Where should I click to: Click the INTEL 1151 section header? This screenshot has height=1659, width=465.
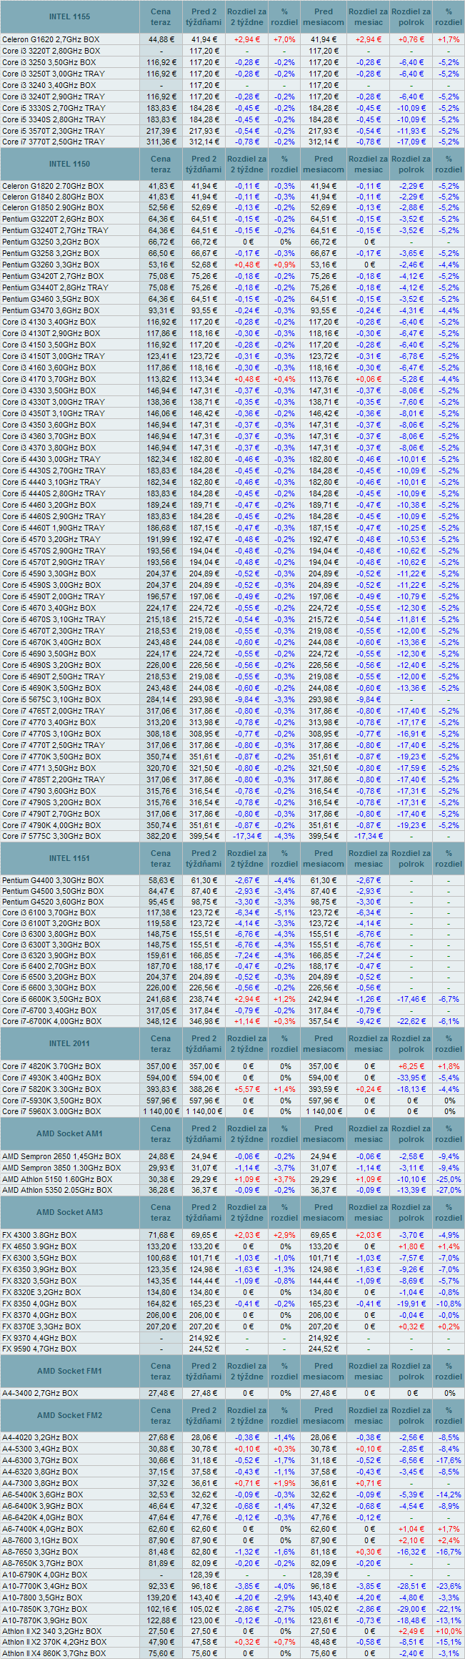click(70, 858)
